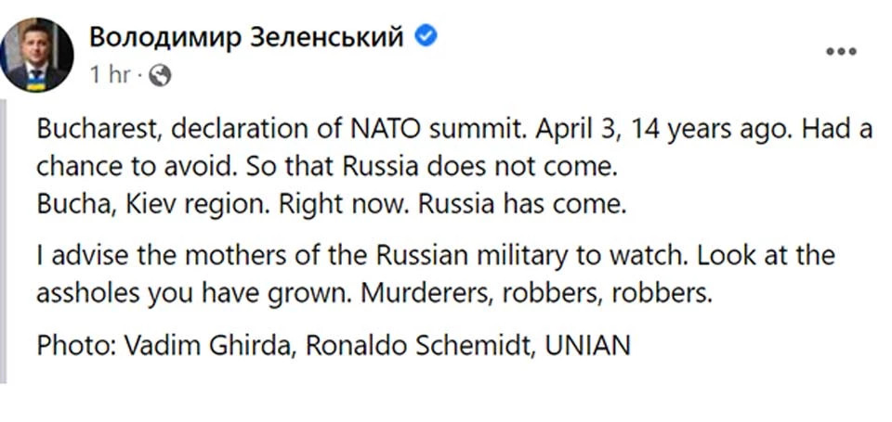The width and height of the screenshot is (892, 422).
Task: Click the "1 hr" post timestamp
Action: (111, 74)
